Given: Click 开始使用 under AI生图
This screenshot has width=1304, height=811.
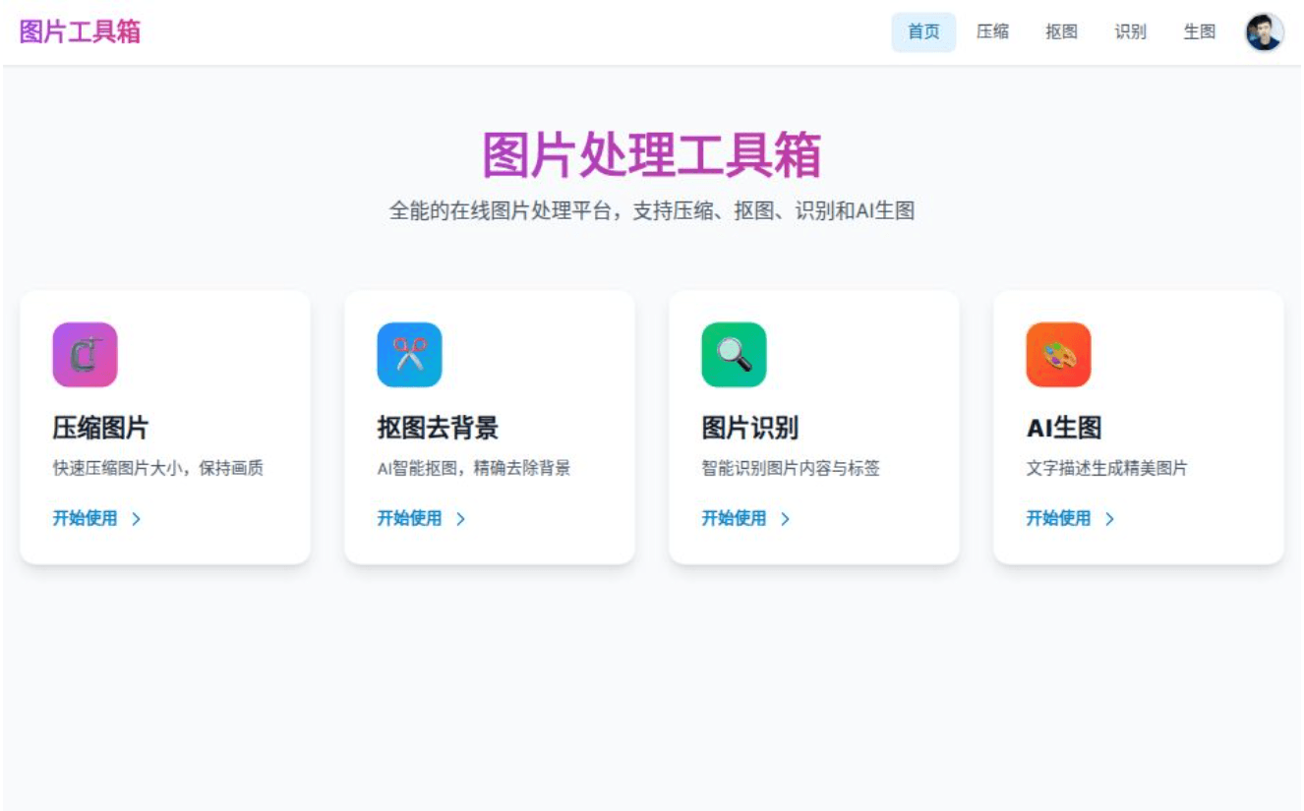Looking at the screenshot, I should pyautogui.click(x=1058, y=519).
